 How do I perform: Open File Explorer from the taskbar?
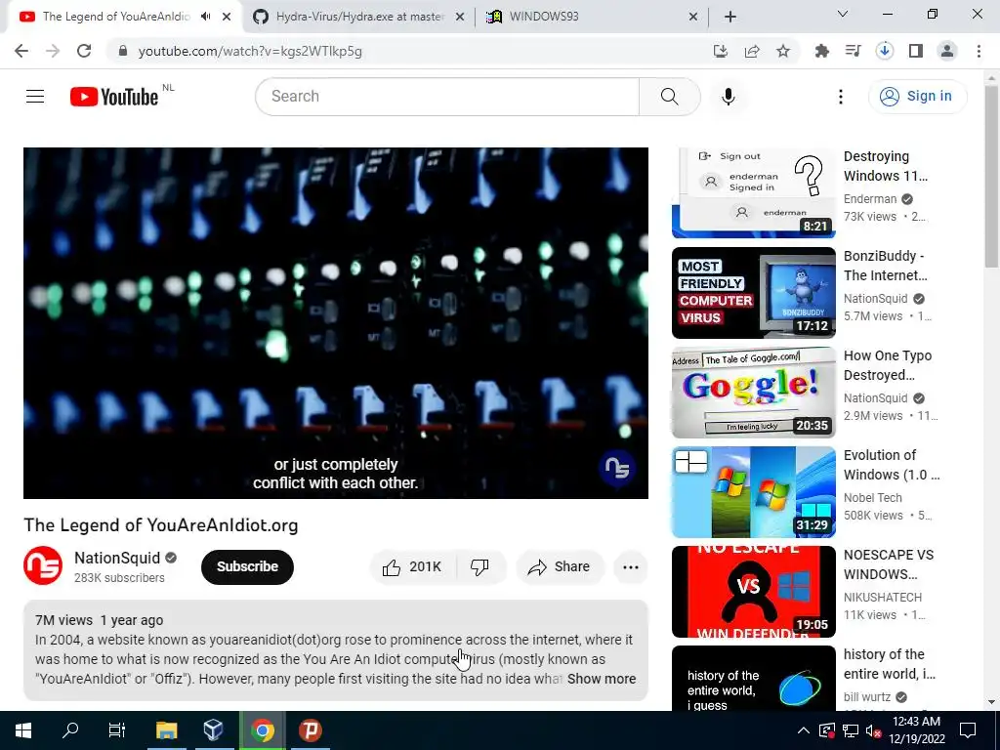coord(166,730)
